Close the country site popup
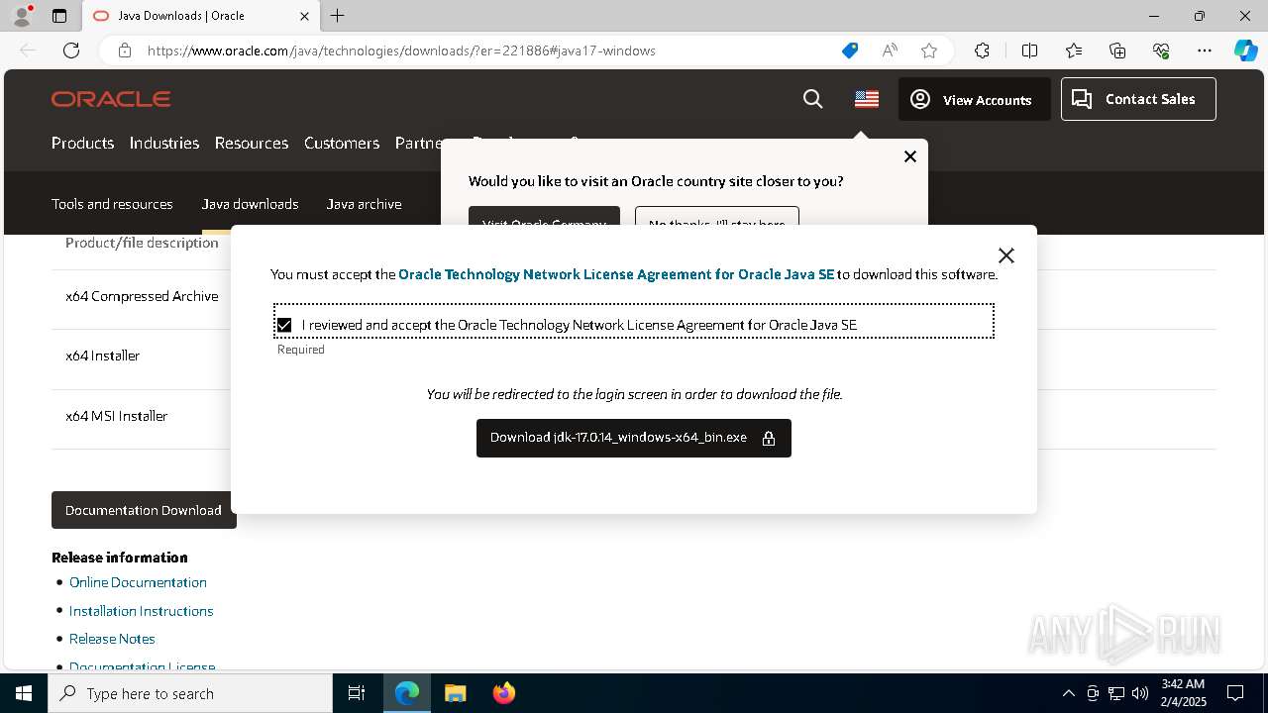1268x713 pixels. [x=910, y=156]
